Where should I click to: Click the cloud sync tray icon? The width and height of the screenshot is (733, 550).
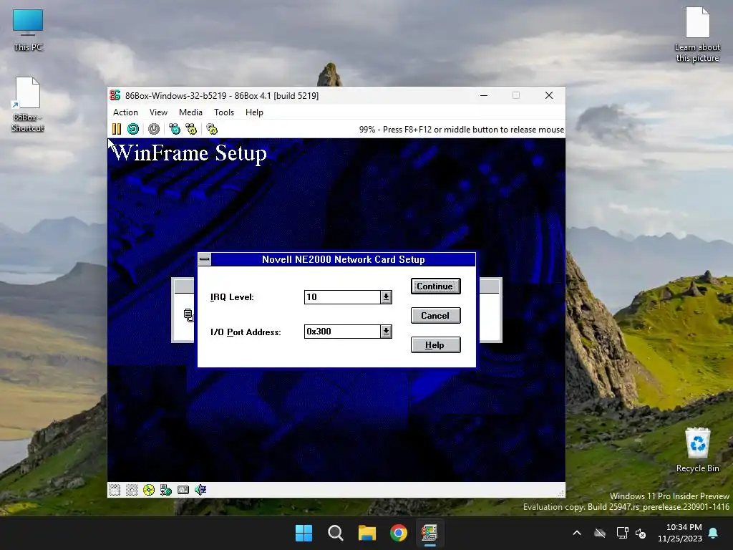pyautogui.click(x=600, y=533)
